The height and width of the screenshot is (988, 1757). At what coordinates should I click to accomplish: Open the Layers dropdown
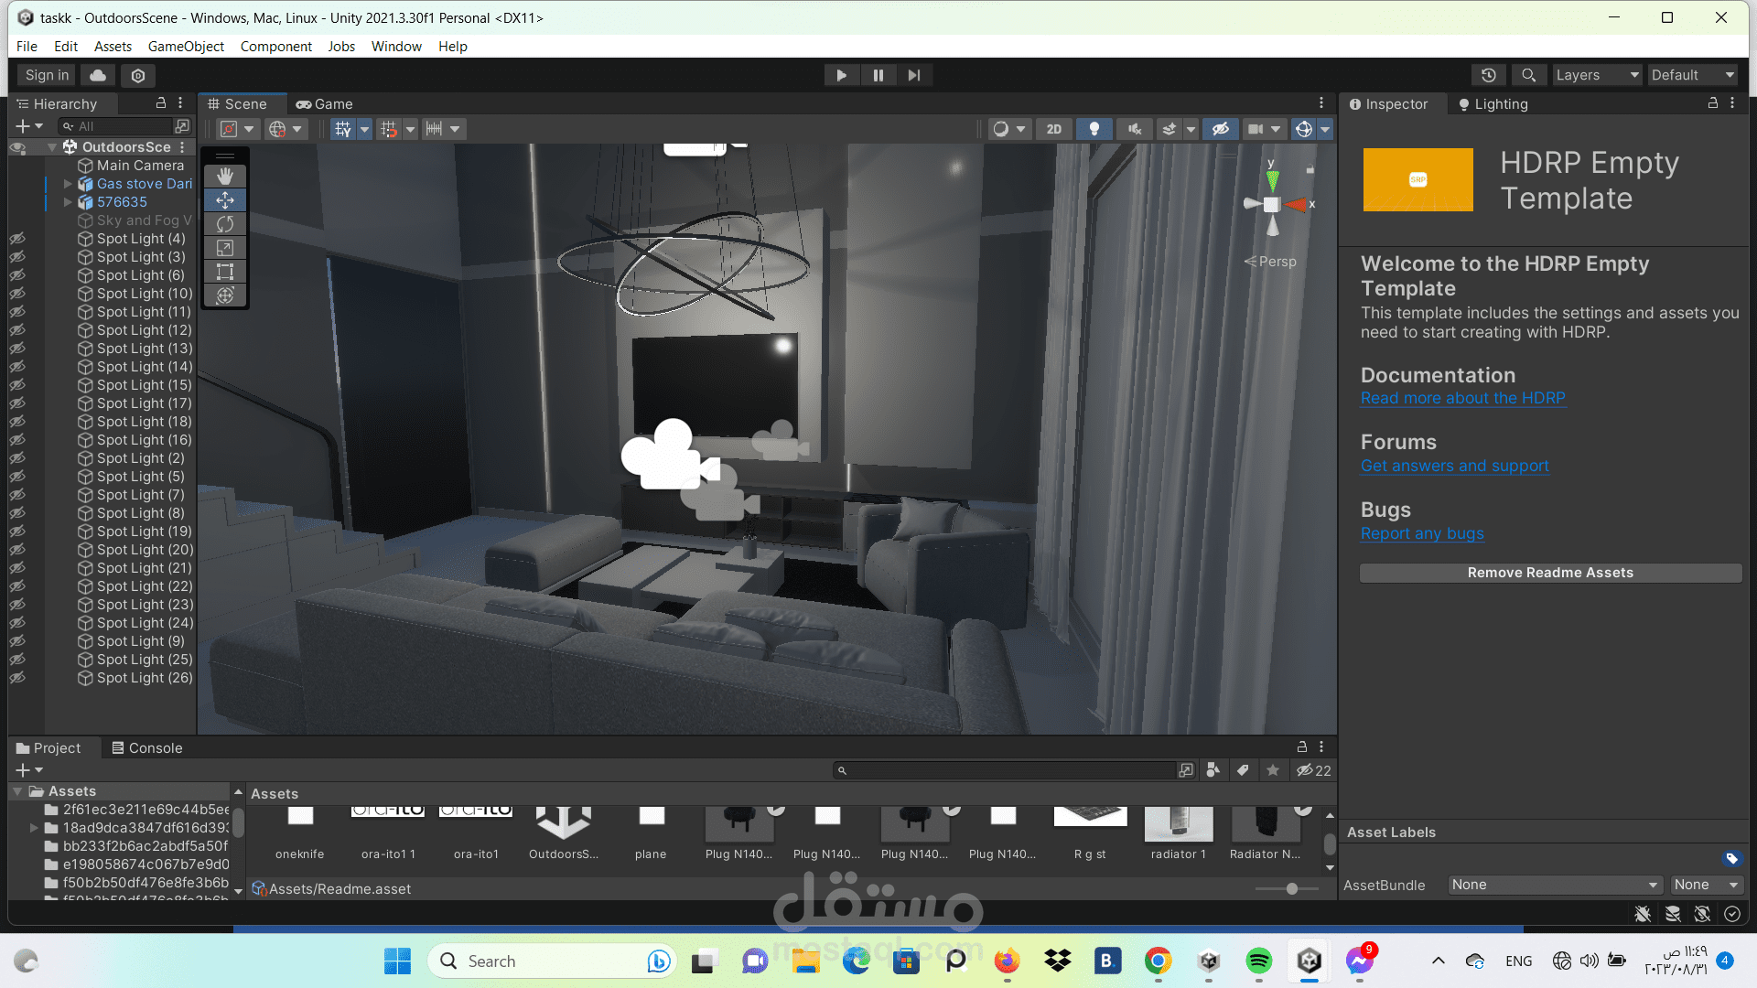[x=1597, y=75]
